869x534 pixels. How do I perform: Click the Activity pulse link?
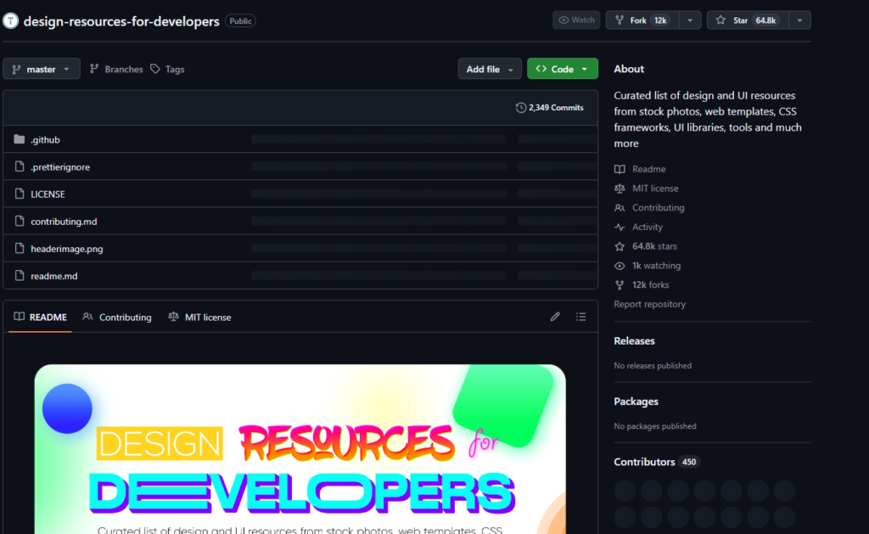click(x=647, y=227)
